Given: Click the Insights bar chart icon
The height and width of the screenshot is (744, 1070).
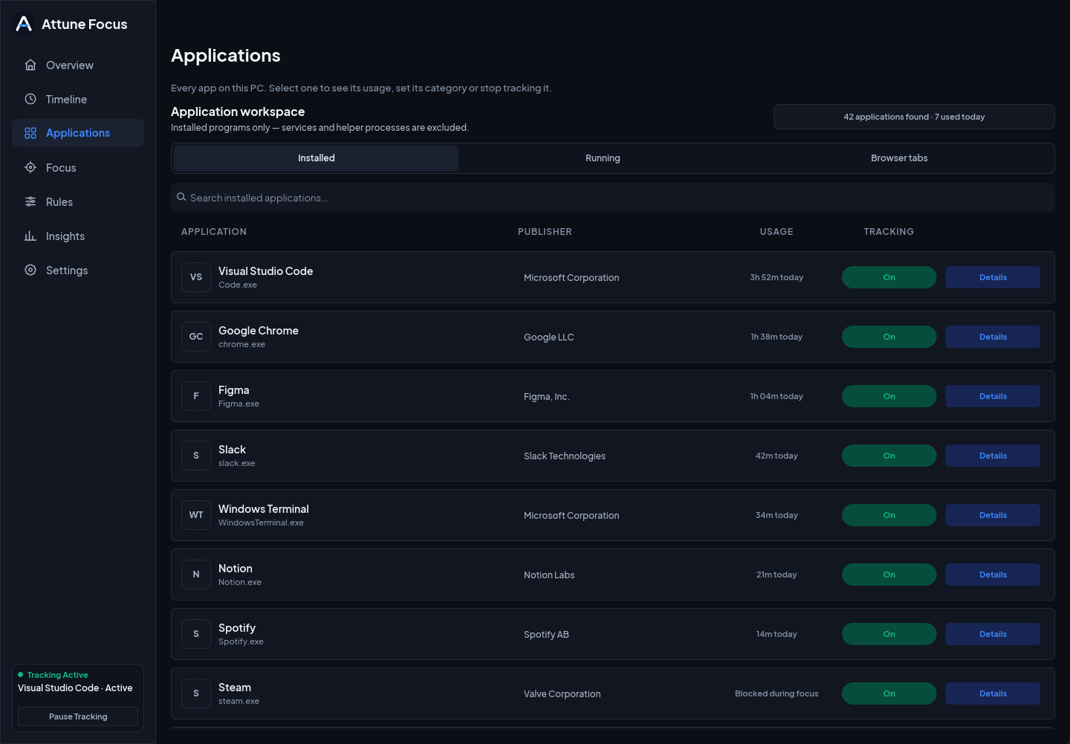Looking at the screenshot, I should [x=30, y=236].
